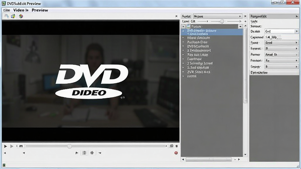Click the small down-pointing marker icon
Viewport: 301px width, 169px height.
point(100,153)
